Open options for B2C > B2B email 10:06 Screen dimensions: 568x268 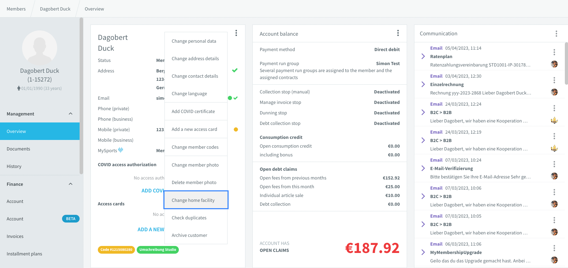click(x=554, y=192)
